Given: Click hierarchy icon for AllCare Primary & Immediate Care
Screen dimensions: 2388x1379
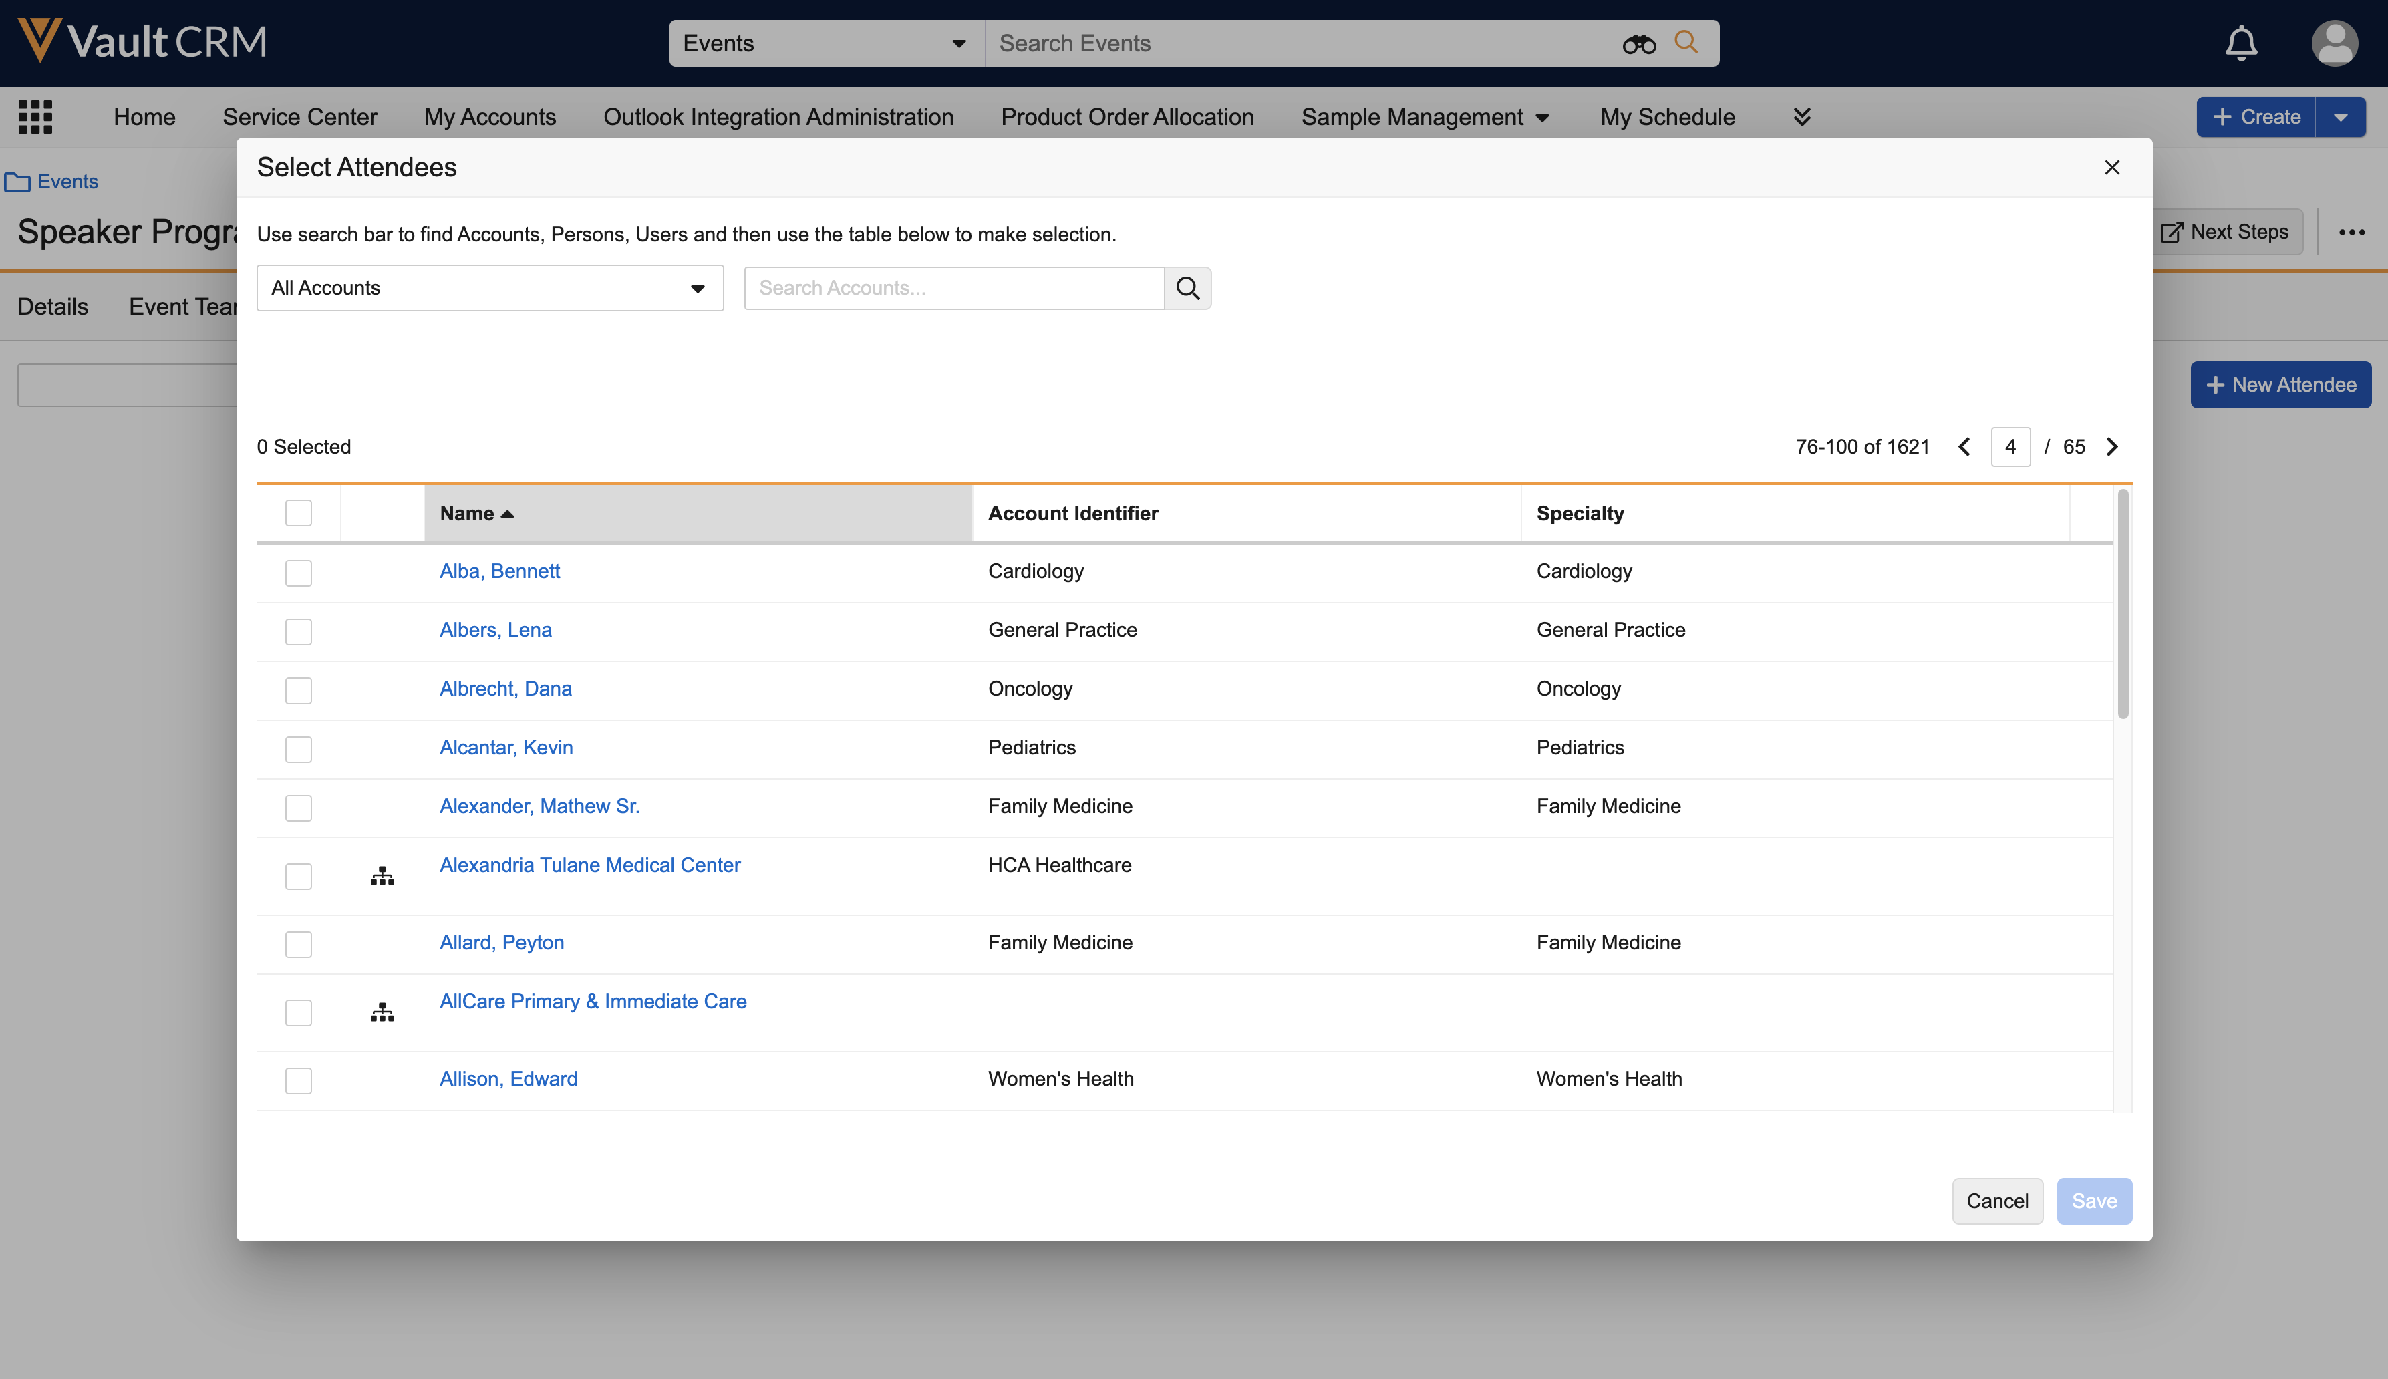Looking at the screenshot, I should (383, 1012).
